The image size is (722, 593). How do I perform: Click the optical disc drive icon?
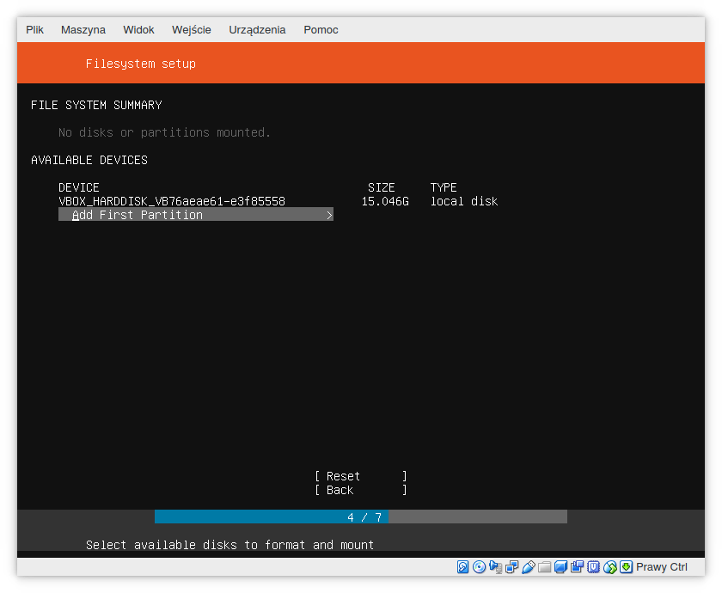[x=479, y=566]
